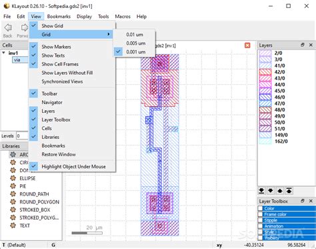
Task: Select the PIE library item icon
Action: [x=13, y=186]
